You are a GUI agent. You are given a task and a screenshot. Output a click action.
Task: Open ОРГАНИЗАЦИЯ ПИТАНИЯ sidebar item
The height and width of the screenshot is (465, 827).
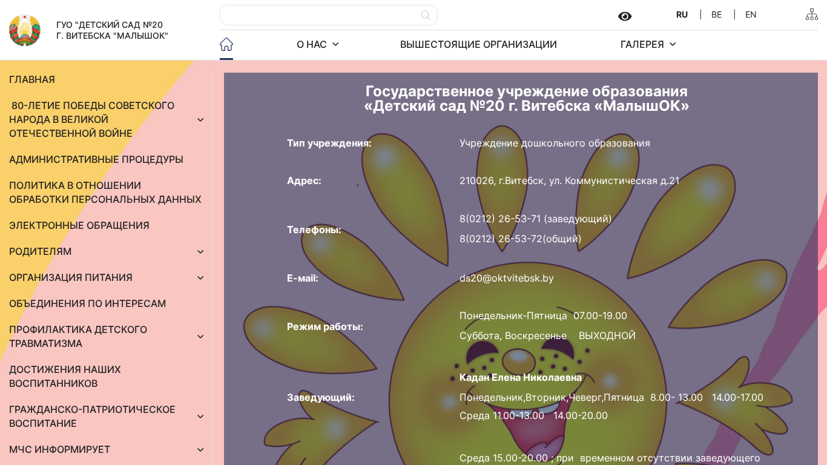(71, 277)
